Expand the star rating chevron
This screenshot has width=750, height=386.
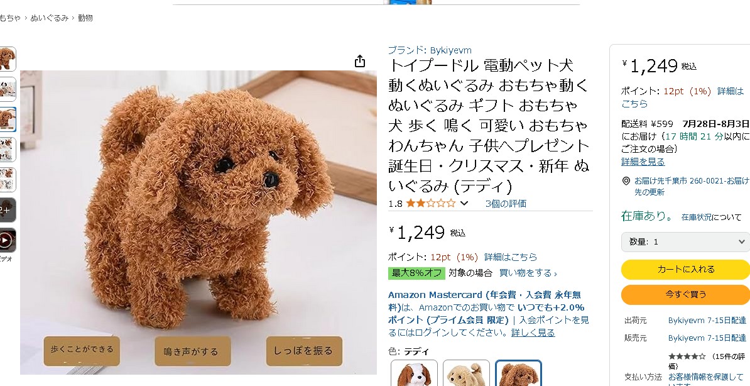464,204
